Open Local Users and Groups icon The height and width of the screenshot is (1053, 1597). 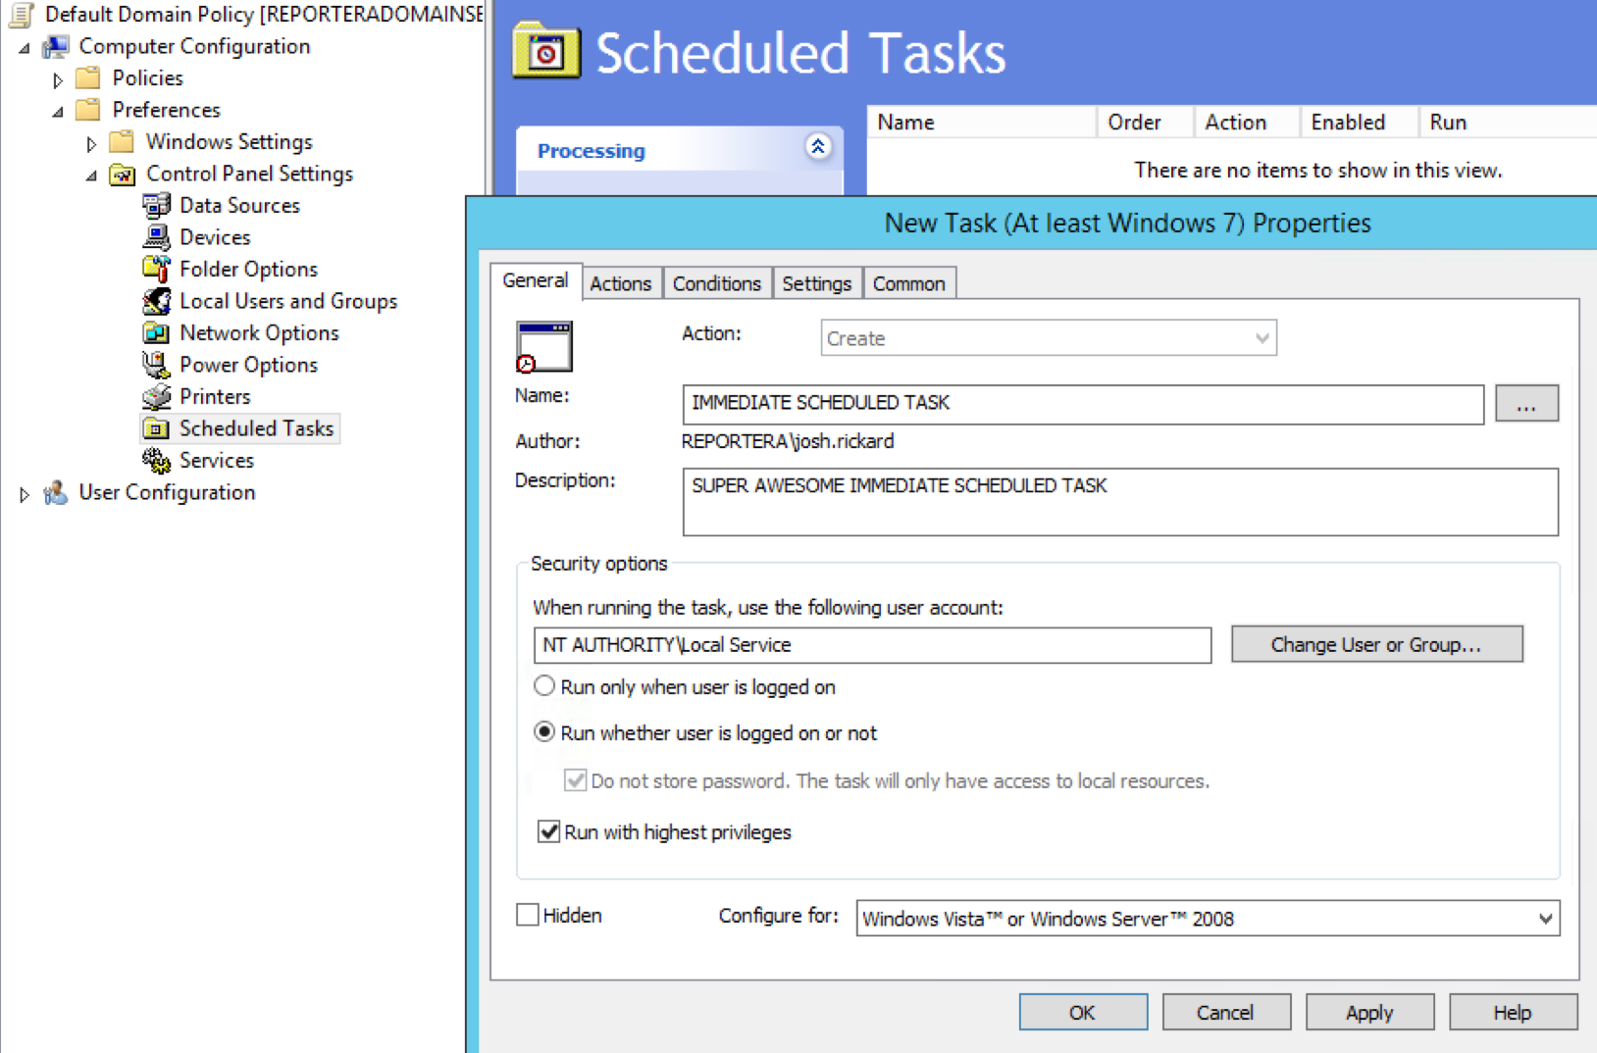point(156,301)
